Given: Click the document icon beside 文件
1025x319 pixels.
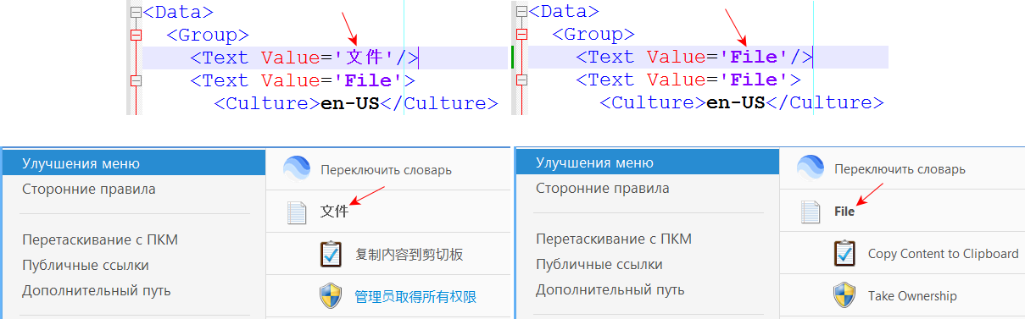Looking at the screenshot, I should (x=297, y=212).
